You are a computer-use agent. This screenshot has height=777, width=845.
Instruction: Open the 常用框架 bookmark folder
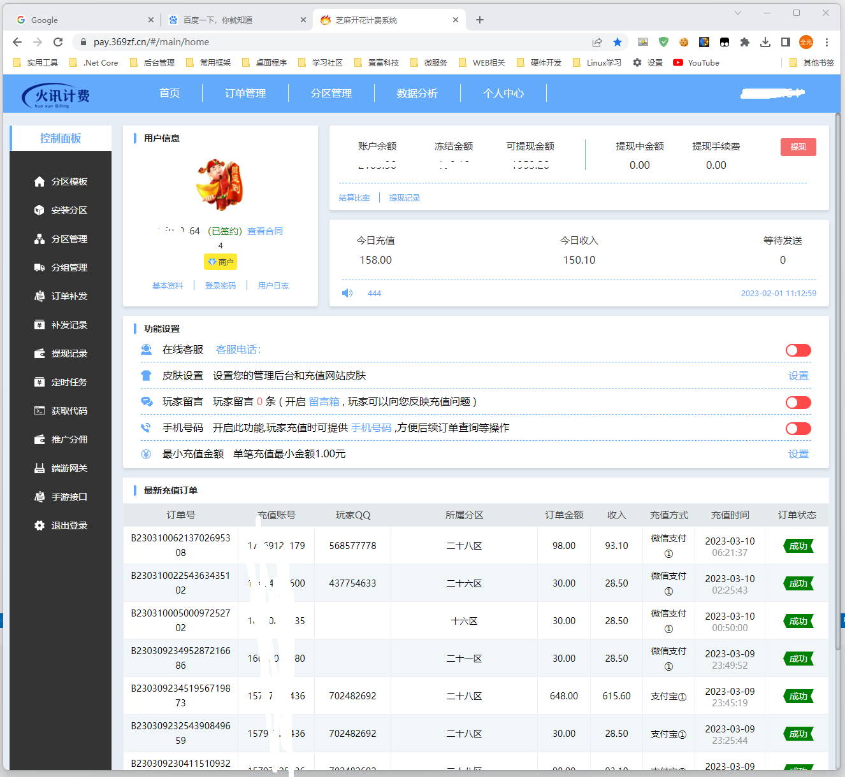(x=208, y=62)
